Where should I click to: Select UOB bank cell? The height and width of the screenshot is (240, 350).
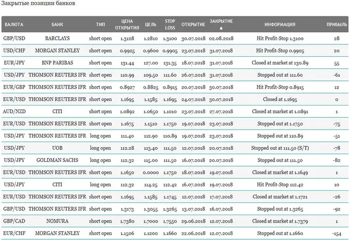tap(57, 148)
